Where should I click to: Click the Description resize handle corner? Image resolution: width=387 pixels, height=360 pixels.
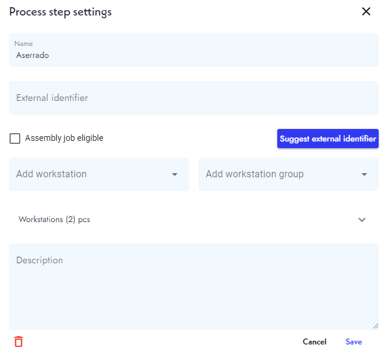[376, 327]
